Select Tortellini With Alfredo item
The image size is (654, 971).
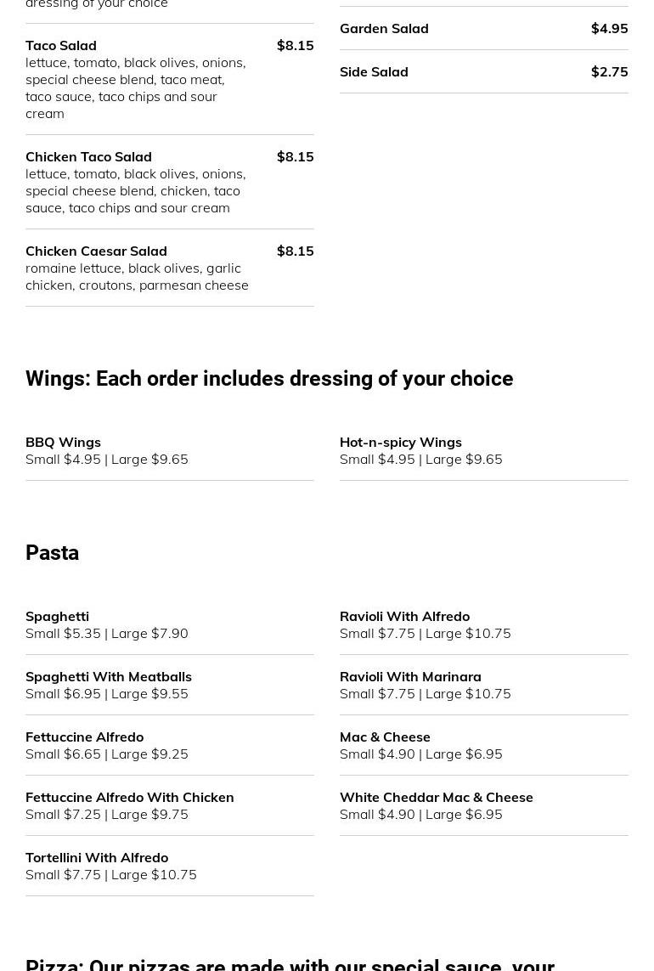[97, 857]
